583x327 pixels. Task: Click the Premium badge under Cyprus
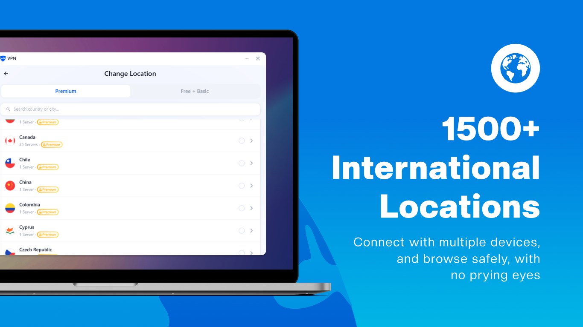pos(48,235)
